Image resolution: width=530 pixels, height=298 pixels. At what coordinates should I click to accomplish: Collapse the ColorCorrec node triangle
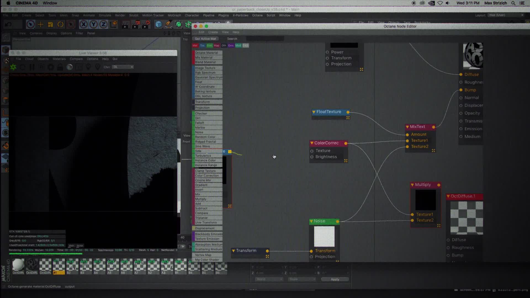click(312, 143)
